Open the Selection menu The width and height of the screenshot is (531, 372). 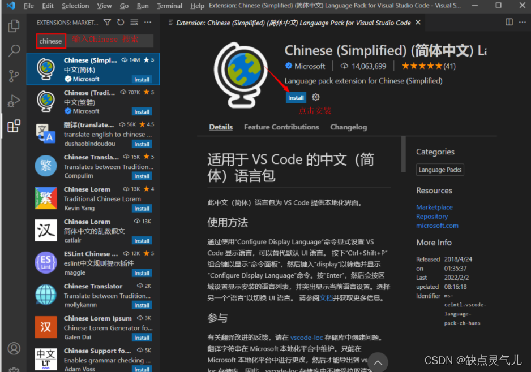point(75,6)
